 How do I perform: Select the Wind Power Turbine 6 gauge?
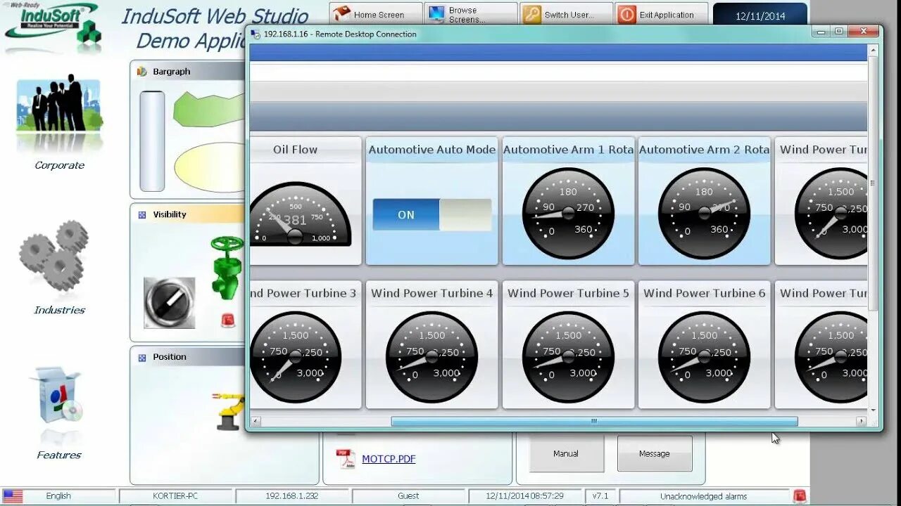click(x=704, y=357)
